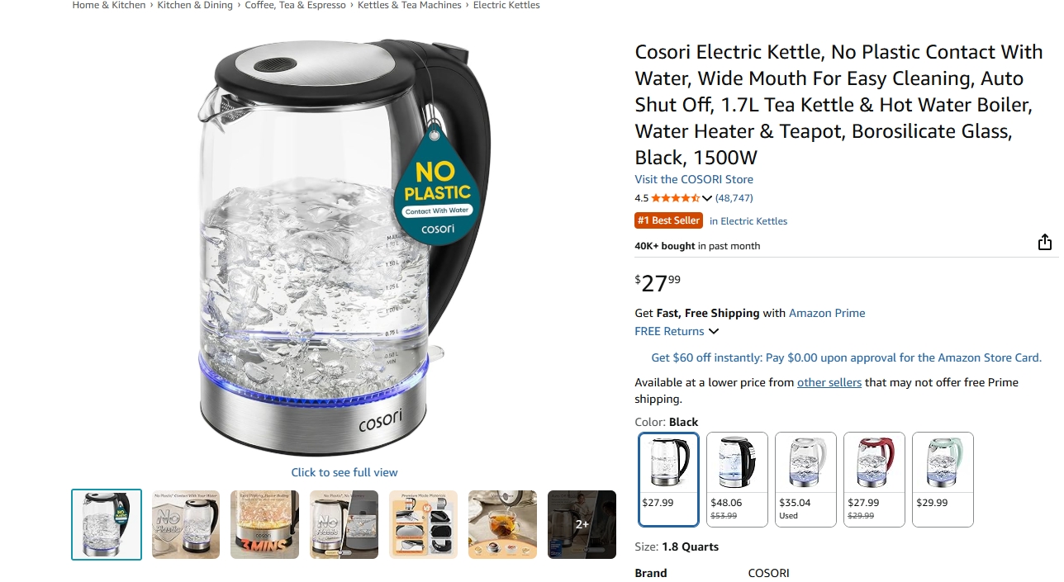Open the premium materials parts thumbnail

tap(423, 524)
